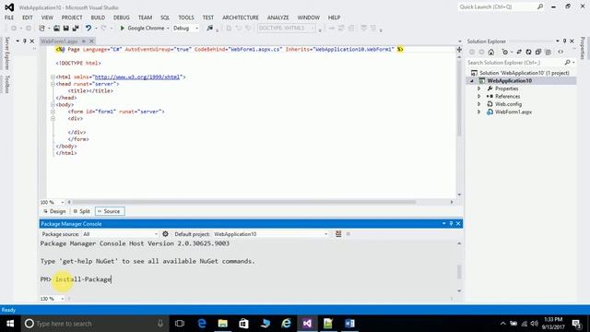Collapse the html element outlining box

[x=53, y=77]
